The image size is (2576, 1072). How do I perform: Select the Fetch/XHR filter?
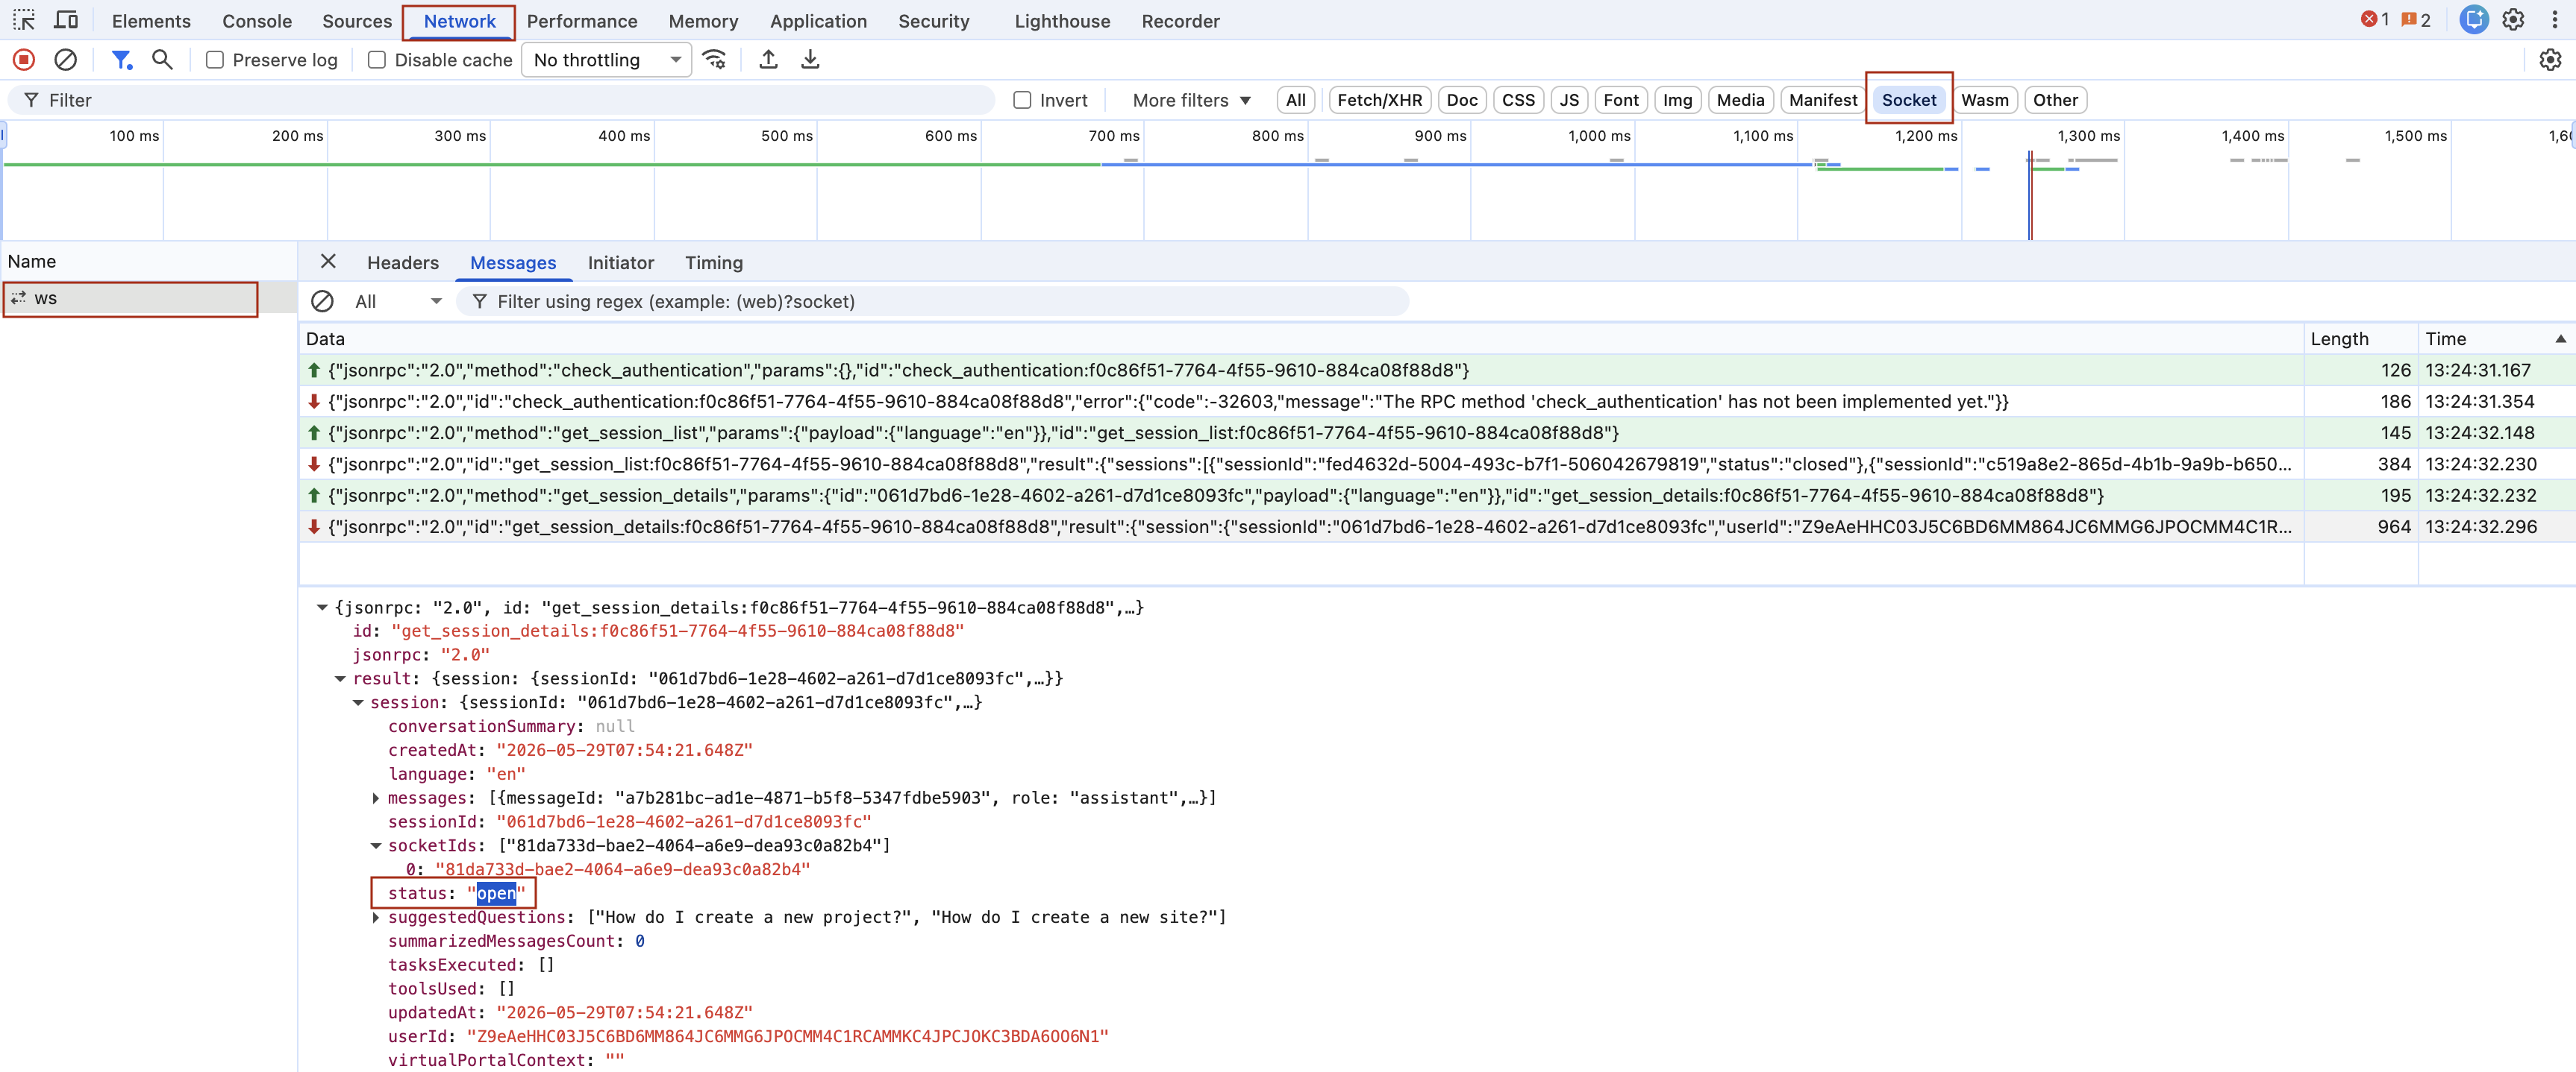1379,100
